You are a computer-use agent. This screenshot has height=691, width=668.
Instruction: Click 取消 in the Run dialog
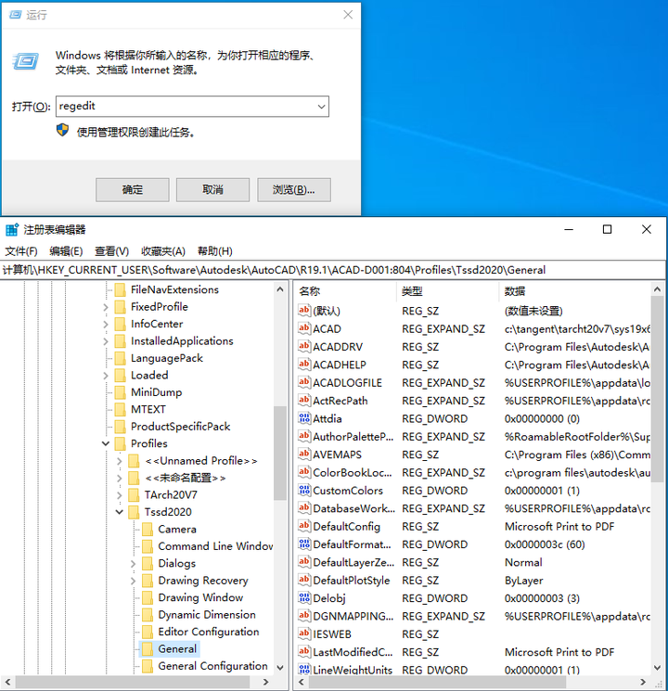(213, 190)
